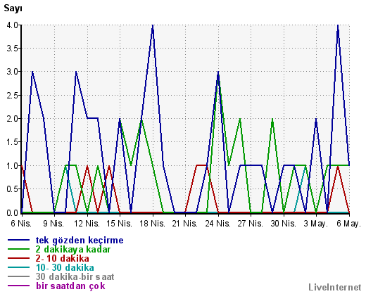The width and height of the screenshot is (366, 294).
Task: Click the '1.0' y-axis value
Action: click(13, 166)
